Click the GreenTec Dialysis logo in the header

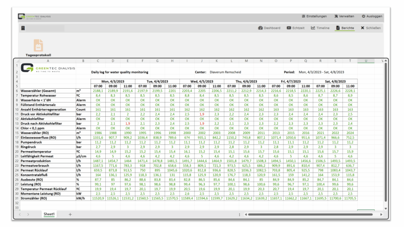[x=34, y=17]
